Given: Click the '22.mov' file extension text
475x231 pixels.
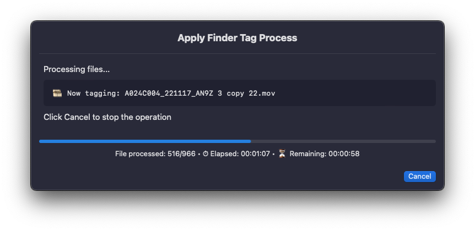Looking at the screenshot, I should 262,94.
